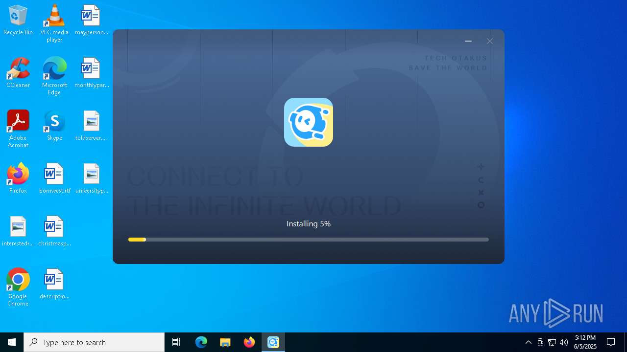Click the taskbar search box

(x=94, y=342)
